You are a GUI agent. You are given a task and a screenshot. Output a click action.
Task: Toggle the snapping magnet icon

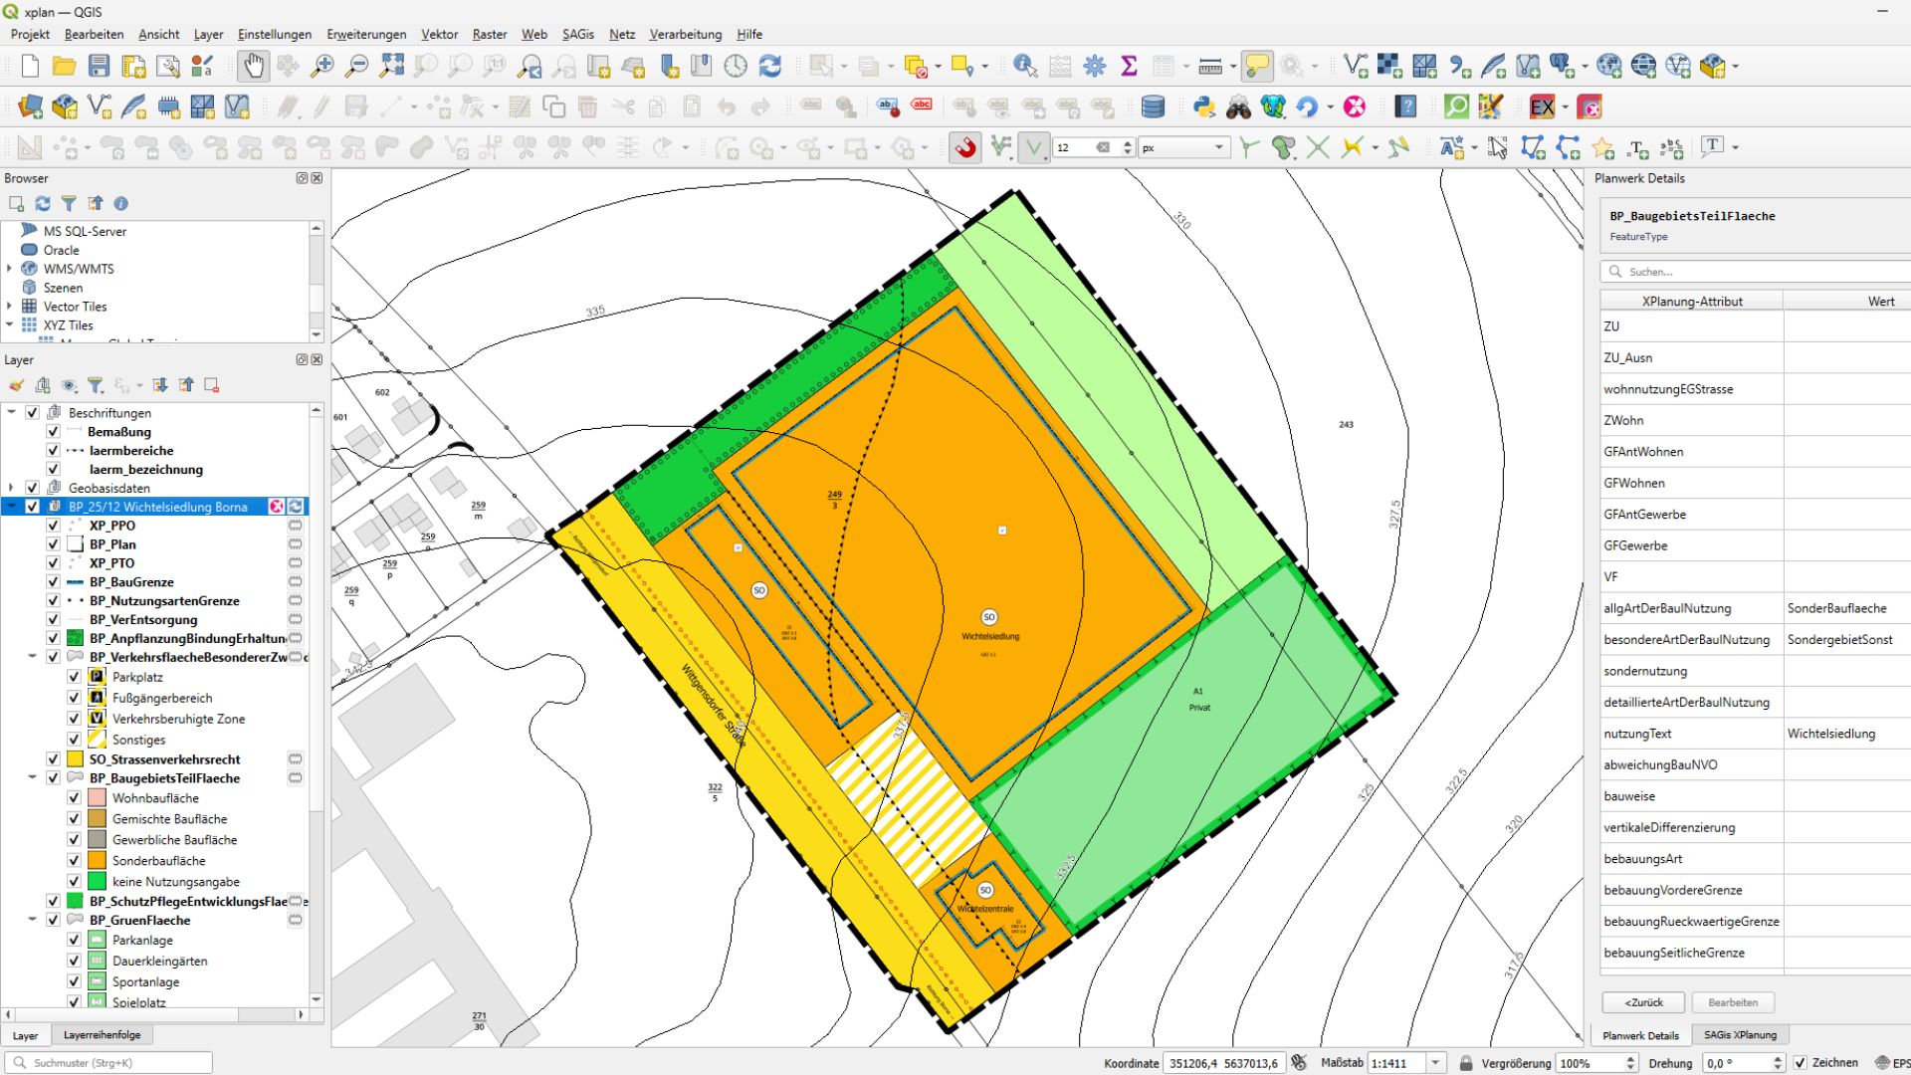(964, 148)
